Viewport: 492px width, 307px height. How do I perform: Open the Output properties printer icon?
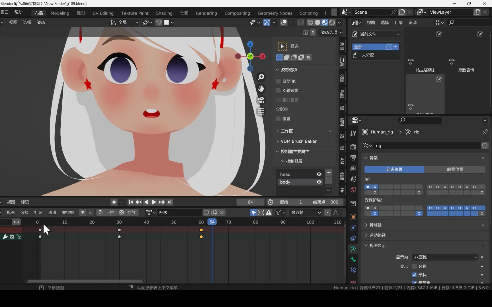353,157
